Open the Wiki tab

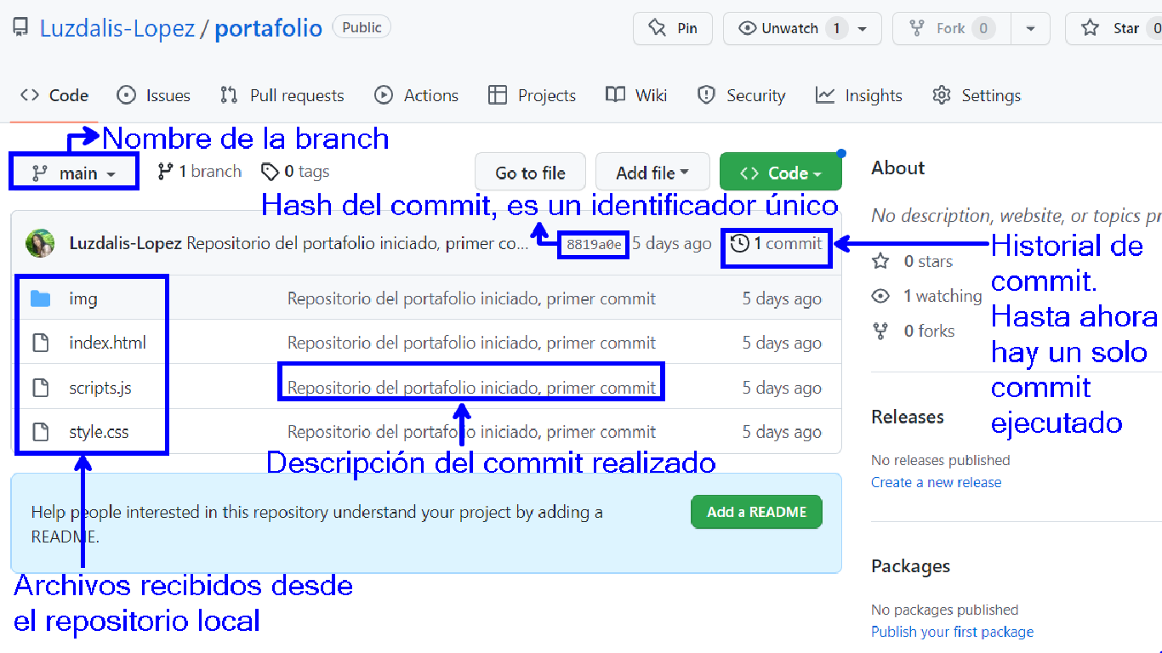(636, 95)
